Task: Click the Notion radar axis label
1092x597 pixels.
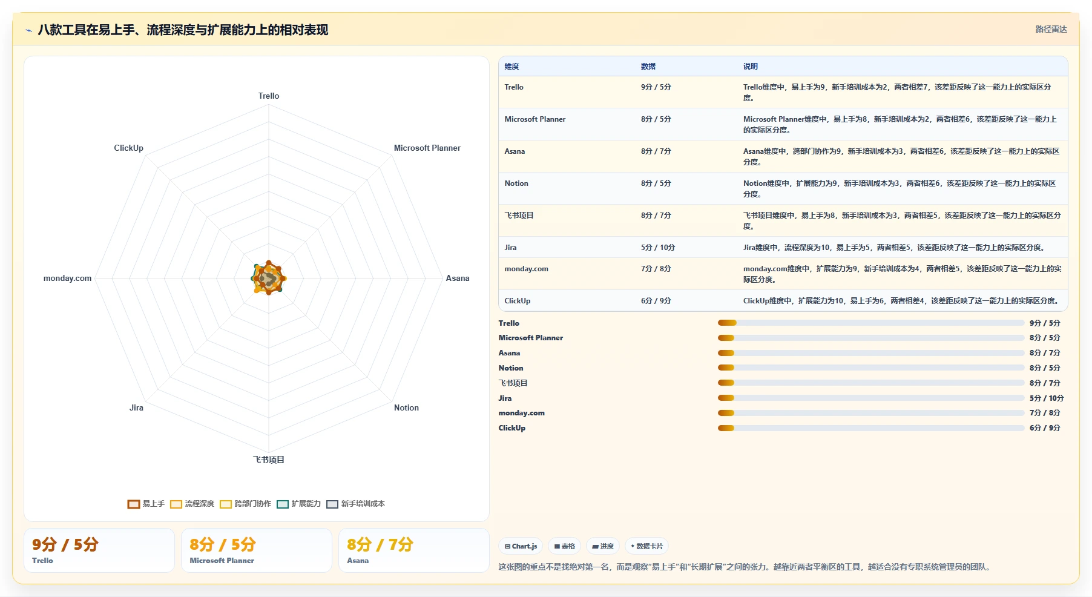Action: coord(406,407)
